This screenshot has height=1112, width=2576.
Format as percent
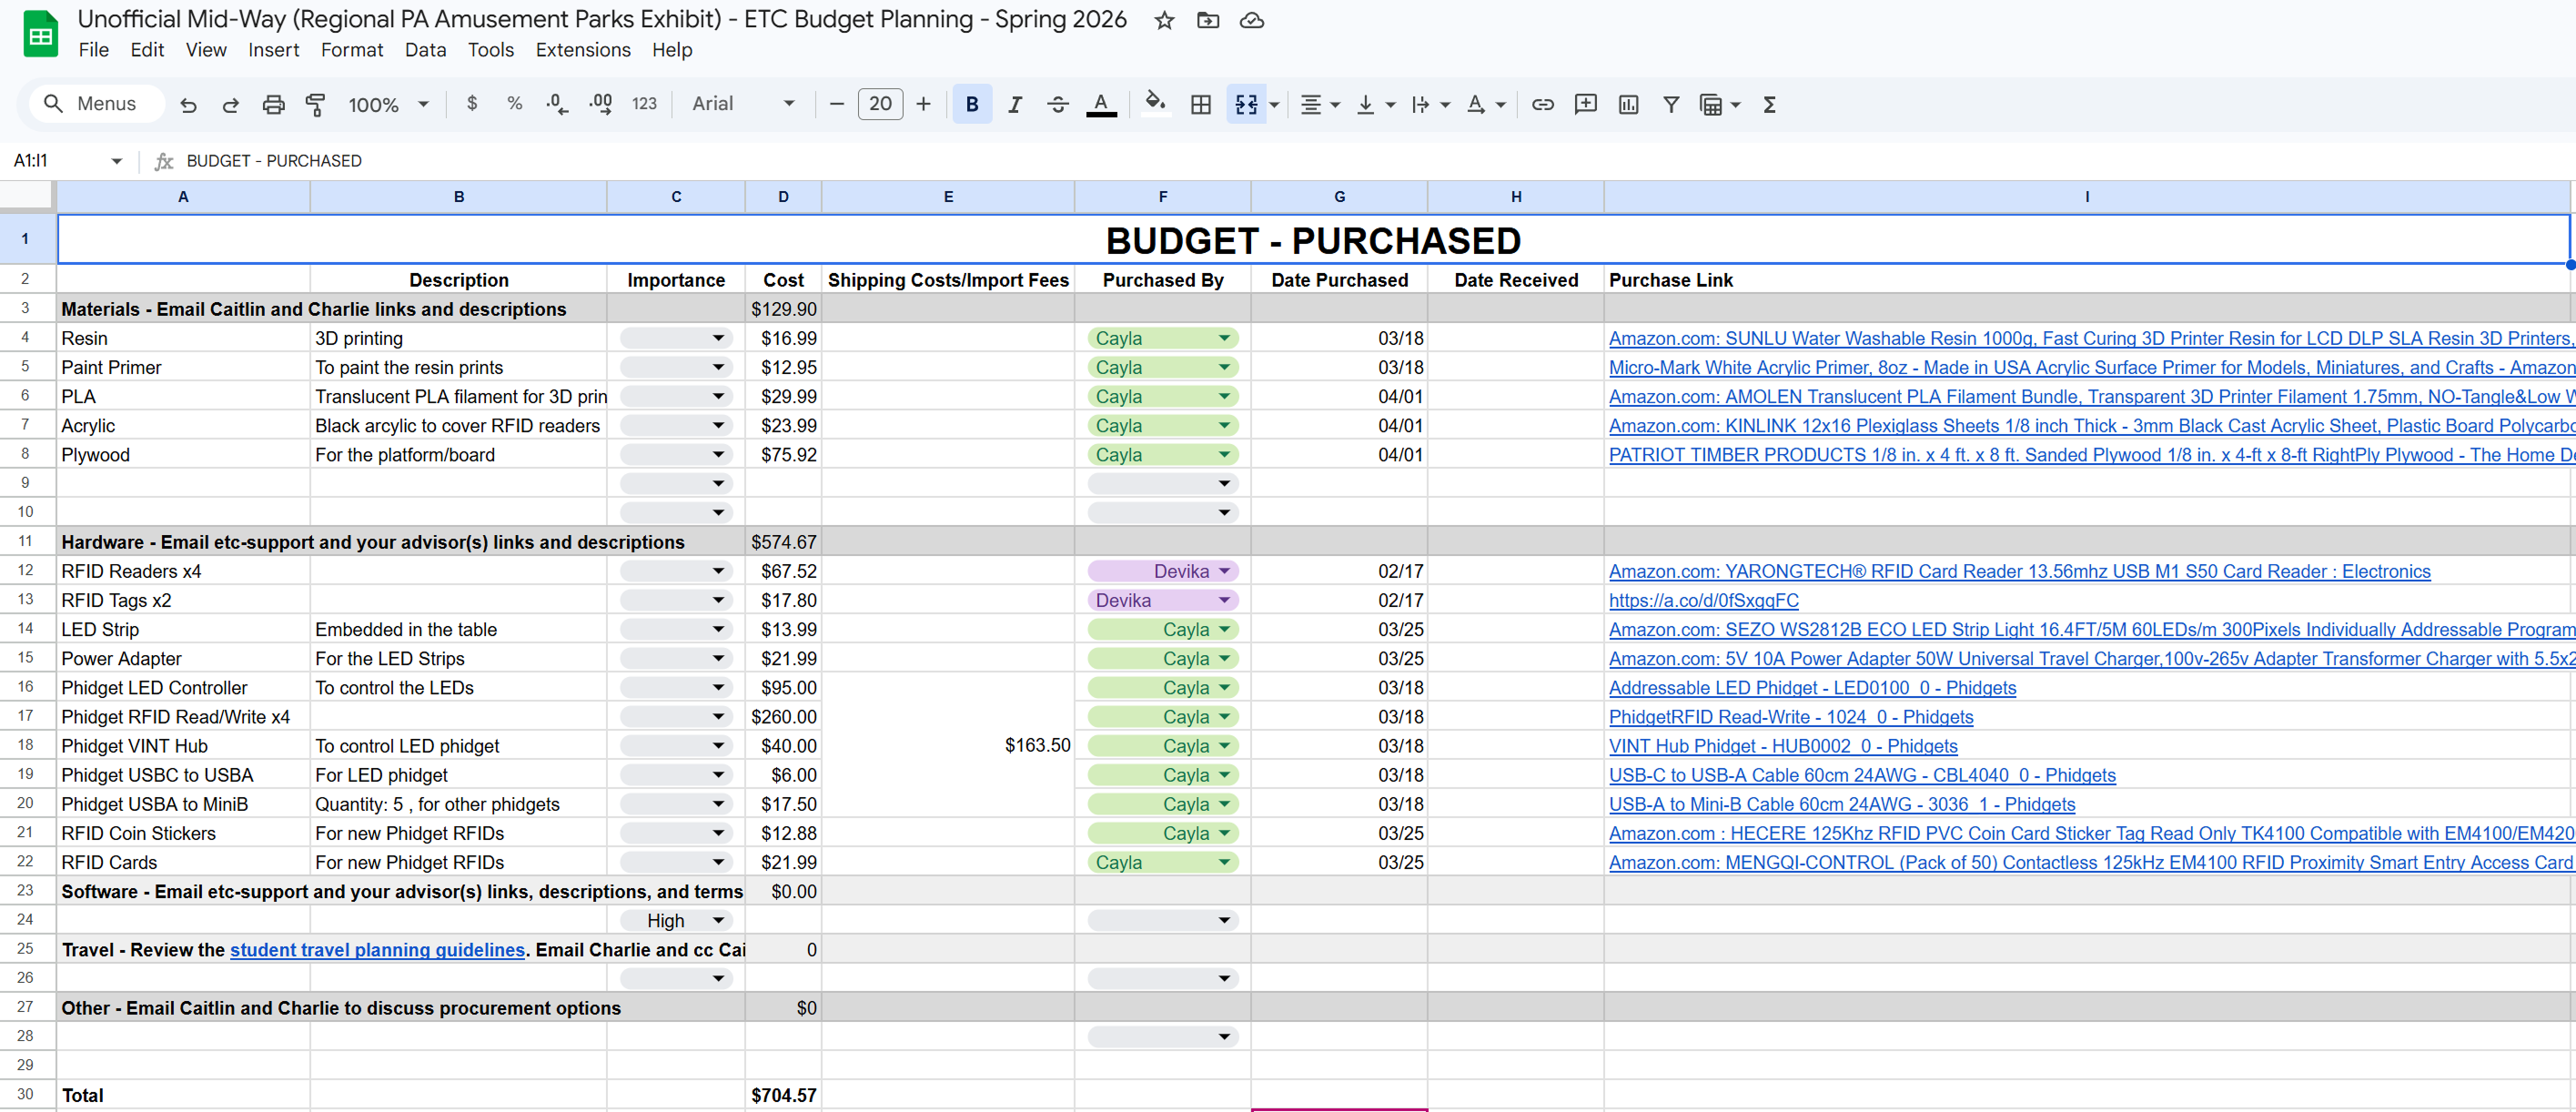[514, 103]
